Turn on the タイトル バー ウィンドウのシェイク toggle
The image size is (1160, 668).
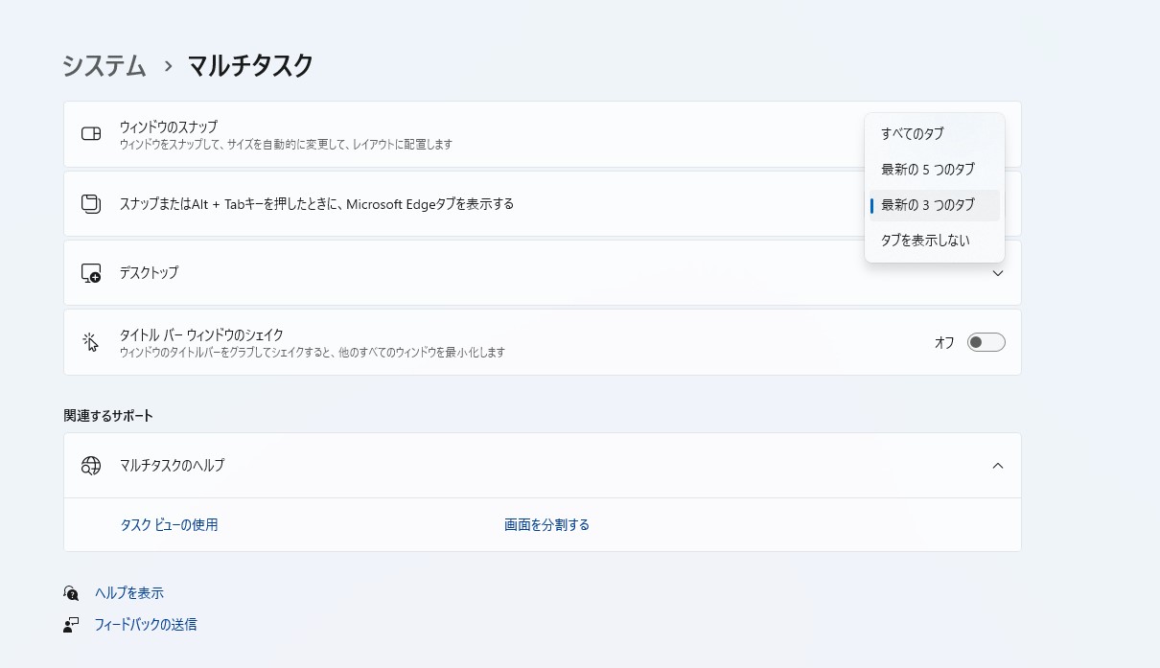(986, 341)
